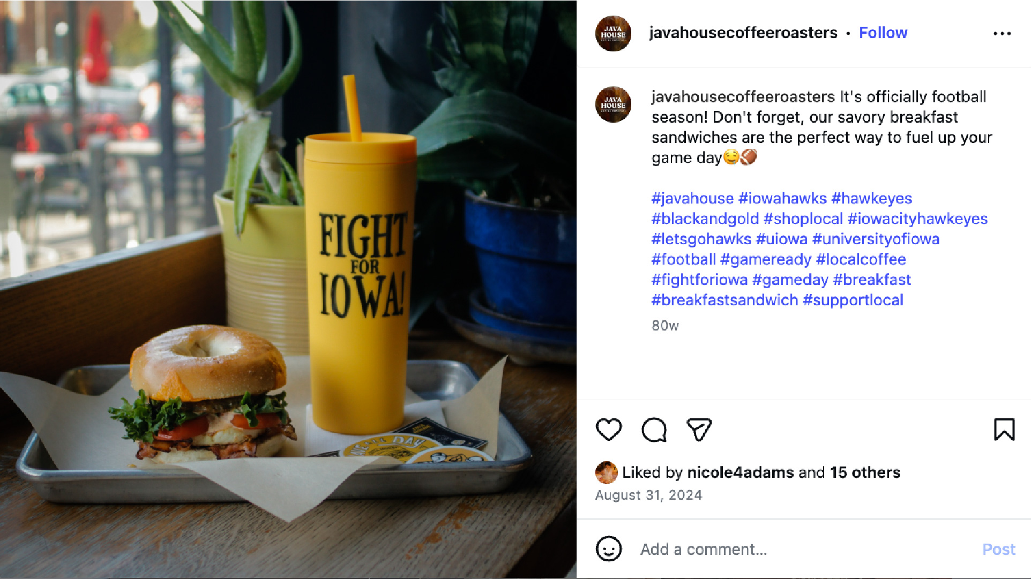
Task: Click the Java House header profile avatar
Action: [613, 33]
